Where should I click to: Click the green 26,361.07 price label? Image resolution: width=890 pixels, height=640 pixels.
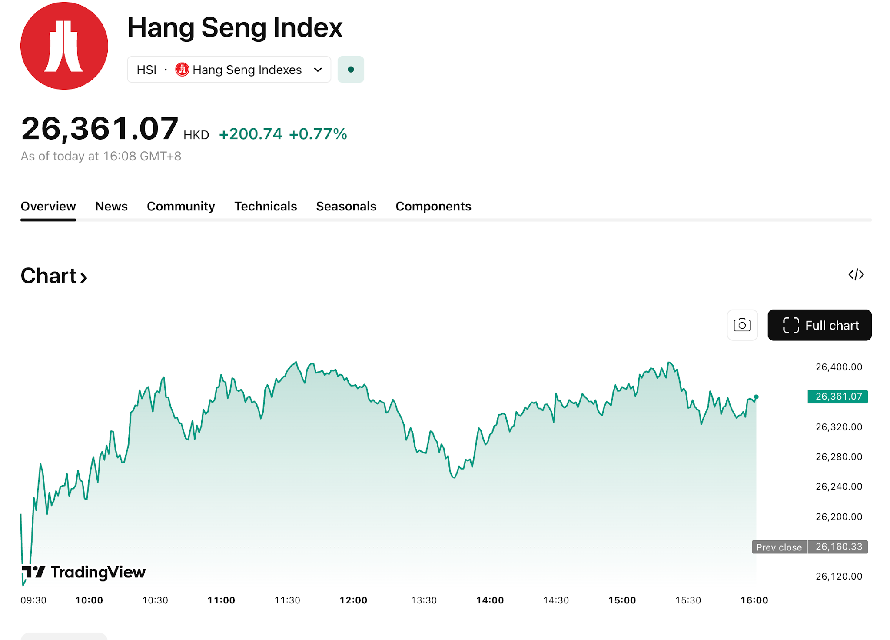(837, 397)
